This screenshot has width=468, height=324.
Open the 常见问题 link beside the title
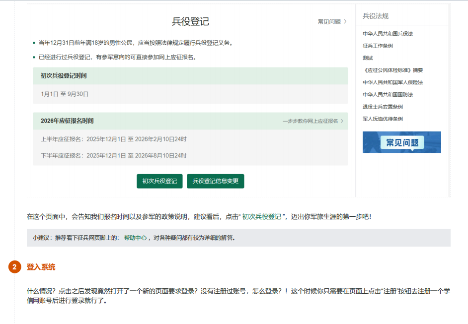329,22
